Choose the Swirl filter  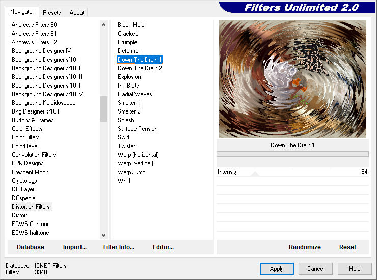(x=123, y=137)
